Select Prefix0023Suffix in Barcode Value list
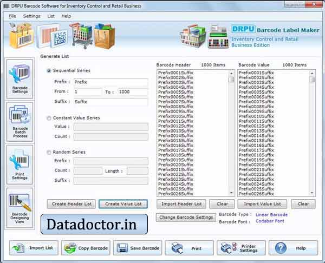Screen dimensions: 325x263 256,179
